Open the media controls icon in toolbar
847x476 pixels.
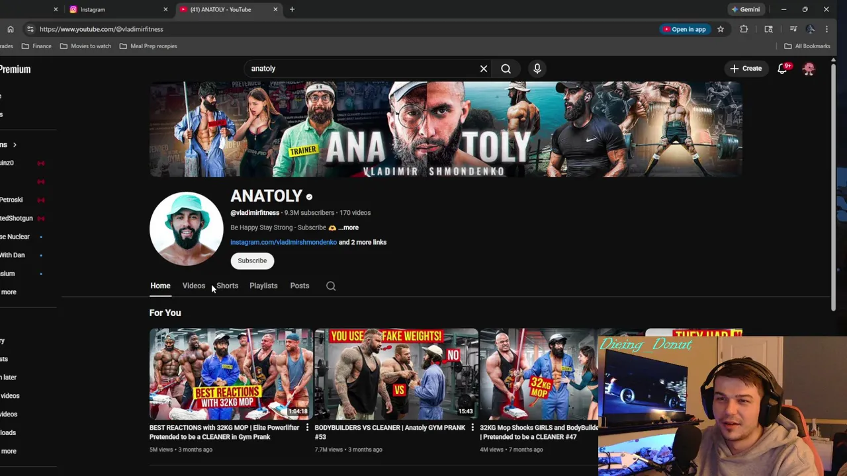coord(793,29)
